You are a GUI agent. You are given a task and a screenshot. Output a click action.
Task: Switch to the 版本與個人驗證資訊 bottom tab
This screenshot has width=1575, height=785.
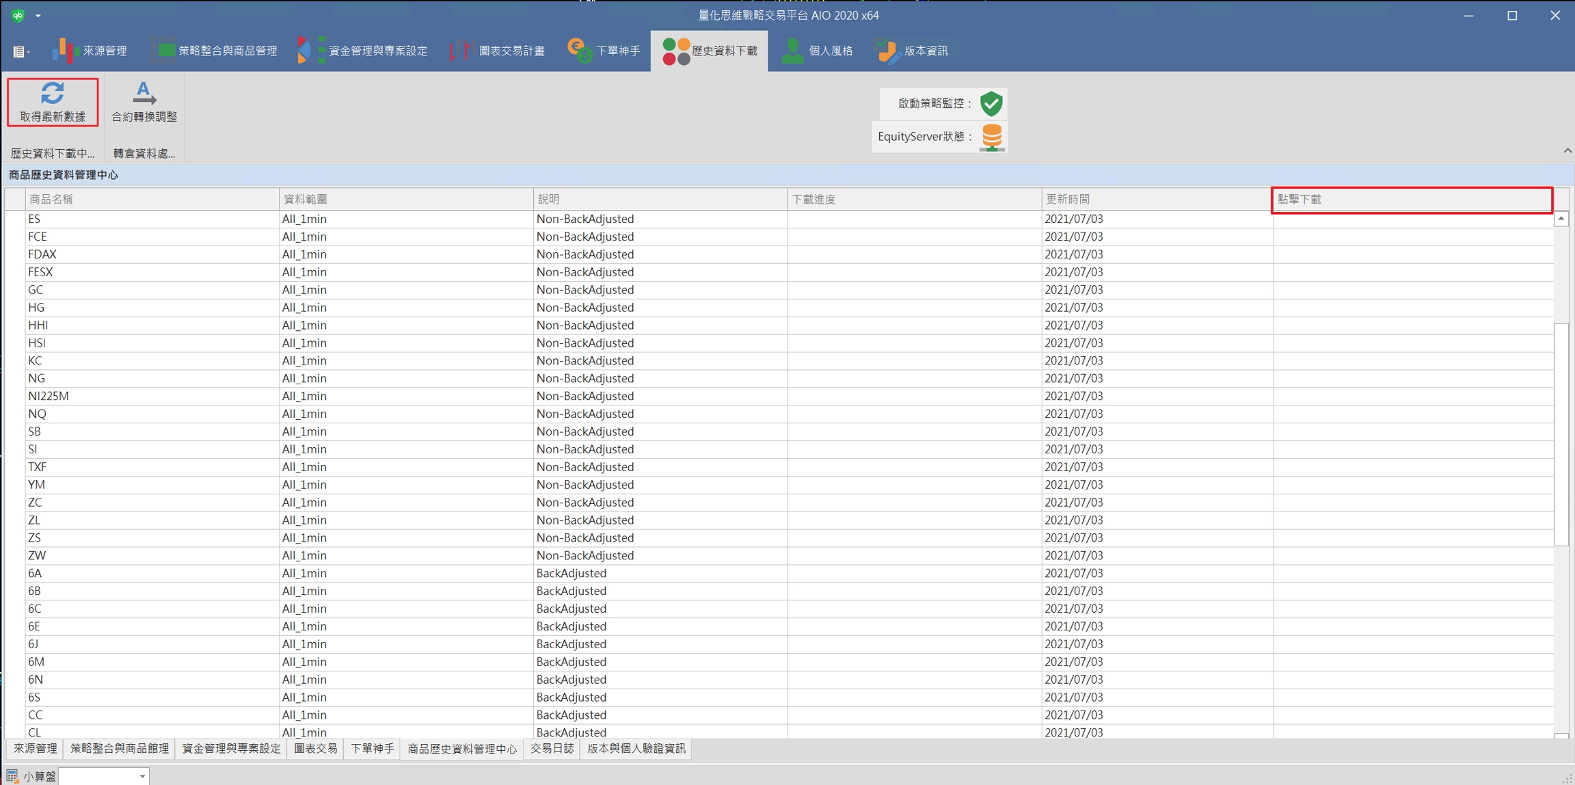(x=636, y=749)
